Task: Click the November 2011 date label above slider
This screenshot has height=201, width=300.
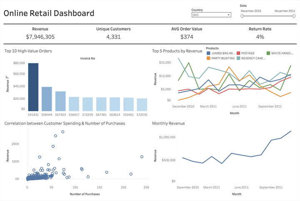Action: pyautogui.click(x=285, y=11)
